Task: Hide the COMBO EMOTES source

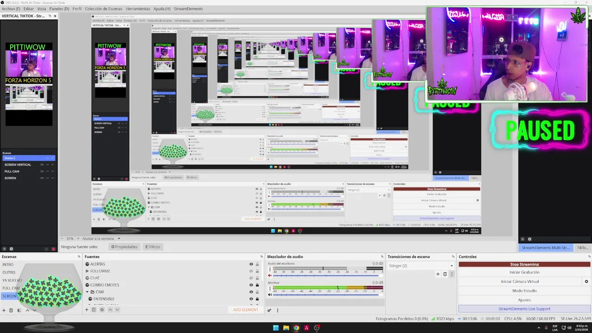Action: point(251,285)
